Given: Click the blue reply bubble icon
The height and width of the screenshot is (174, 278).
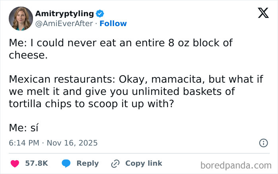Looking at the screenshot, I should point(66,163).
